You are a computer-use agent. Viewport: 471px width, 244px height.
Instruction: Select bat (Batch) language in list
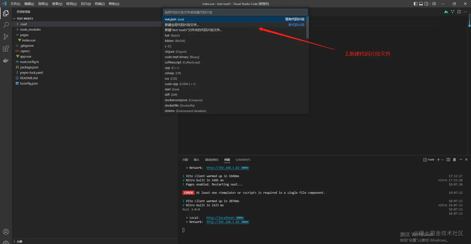tap(235, 35)
